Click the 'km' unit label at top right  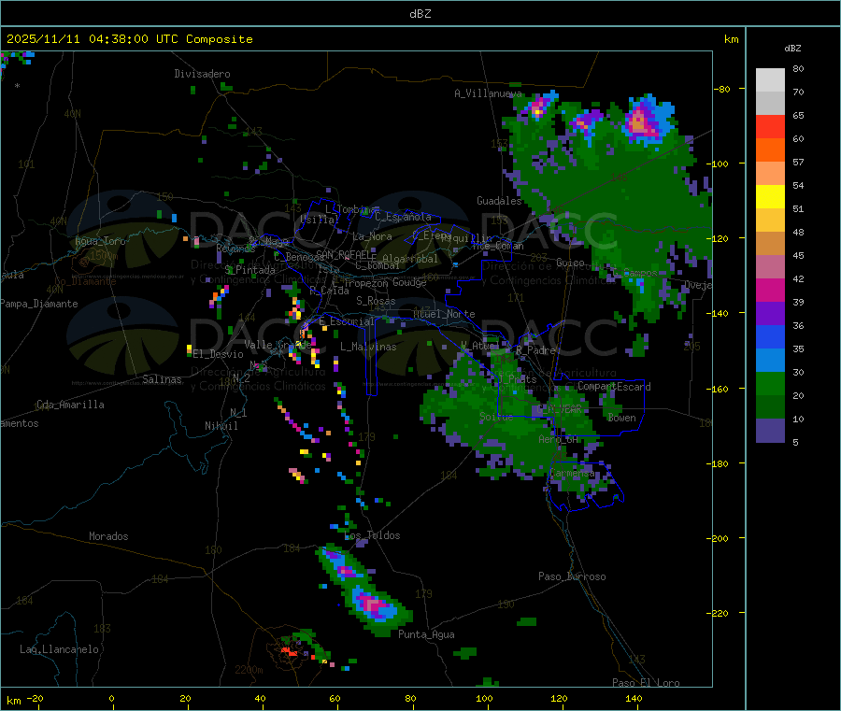tap(732, 39)
